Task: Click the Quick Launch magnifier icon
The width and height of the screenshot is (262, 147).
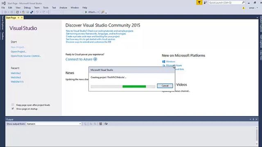Action: tap(243, 2)
